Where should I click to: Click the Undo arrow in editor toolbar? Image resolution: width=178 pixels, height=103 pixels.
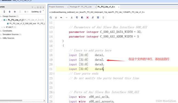coord(61,18)
